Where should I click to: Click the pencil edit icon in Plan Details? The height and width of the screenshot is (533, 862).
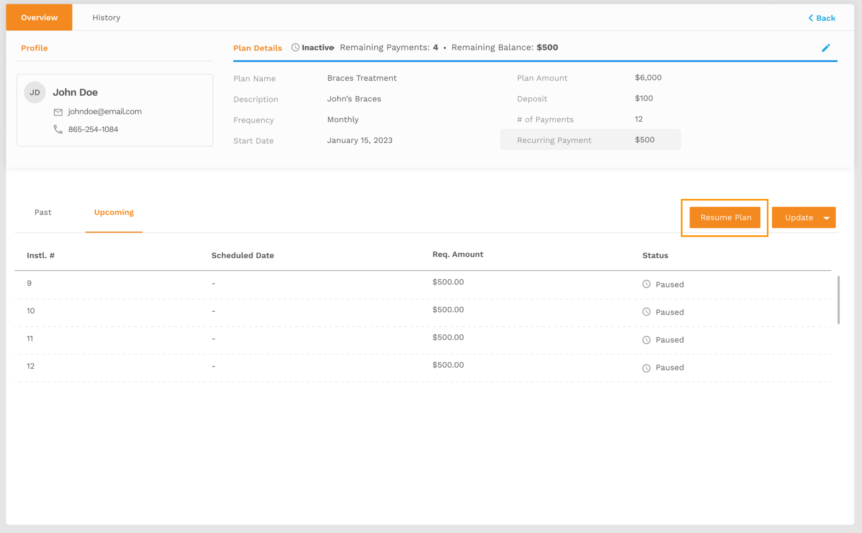pyautogui.click(x=826, y=48)
